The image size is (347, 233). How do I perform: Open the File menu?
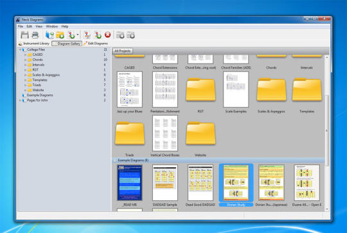click(21, 26)
